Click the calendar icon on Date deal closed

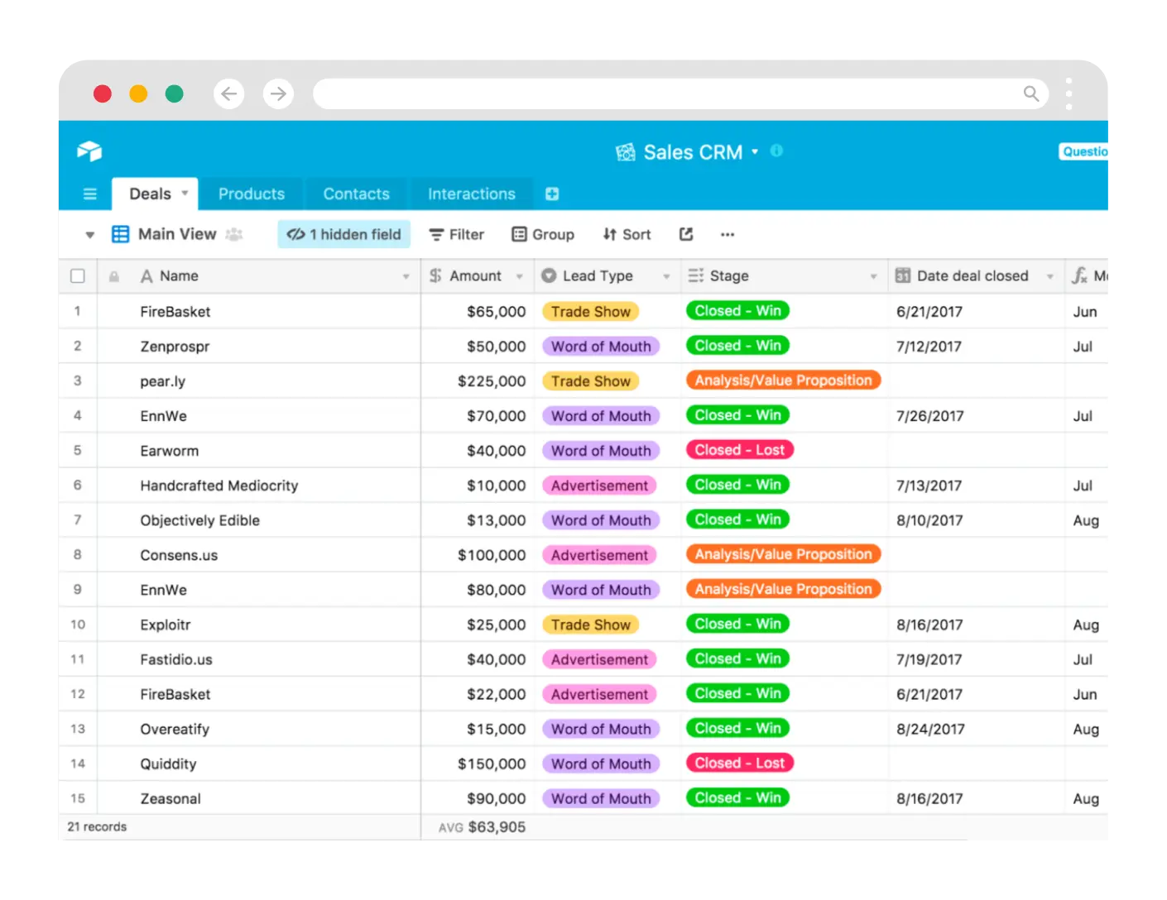click(903, 275)
